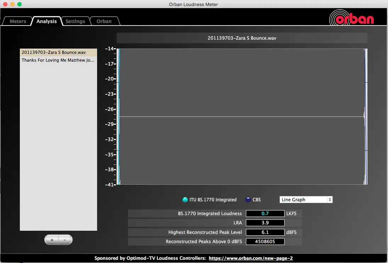Viewport: 388px width, 263px height.
Task: Select the Orban tab
Action: coord(104,21)
